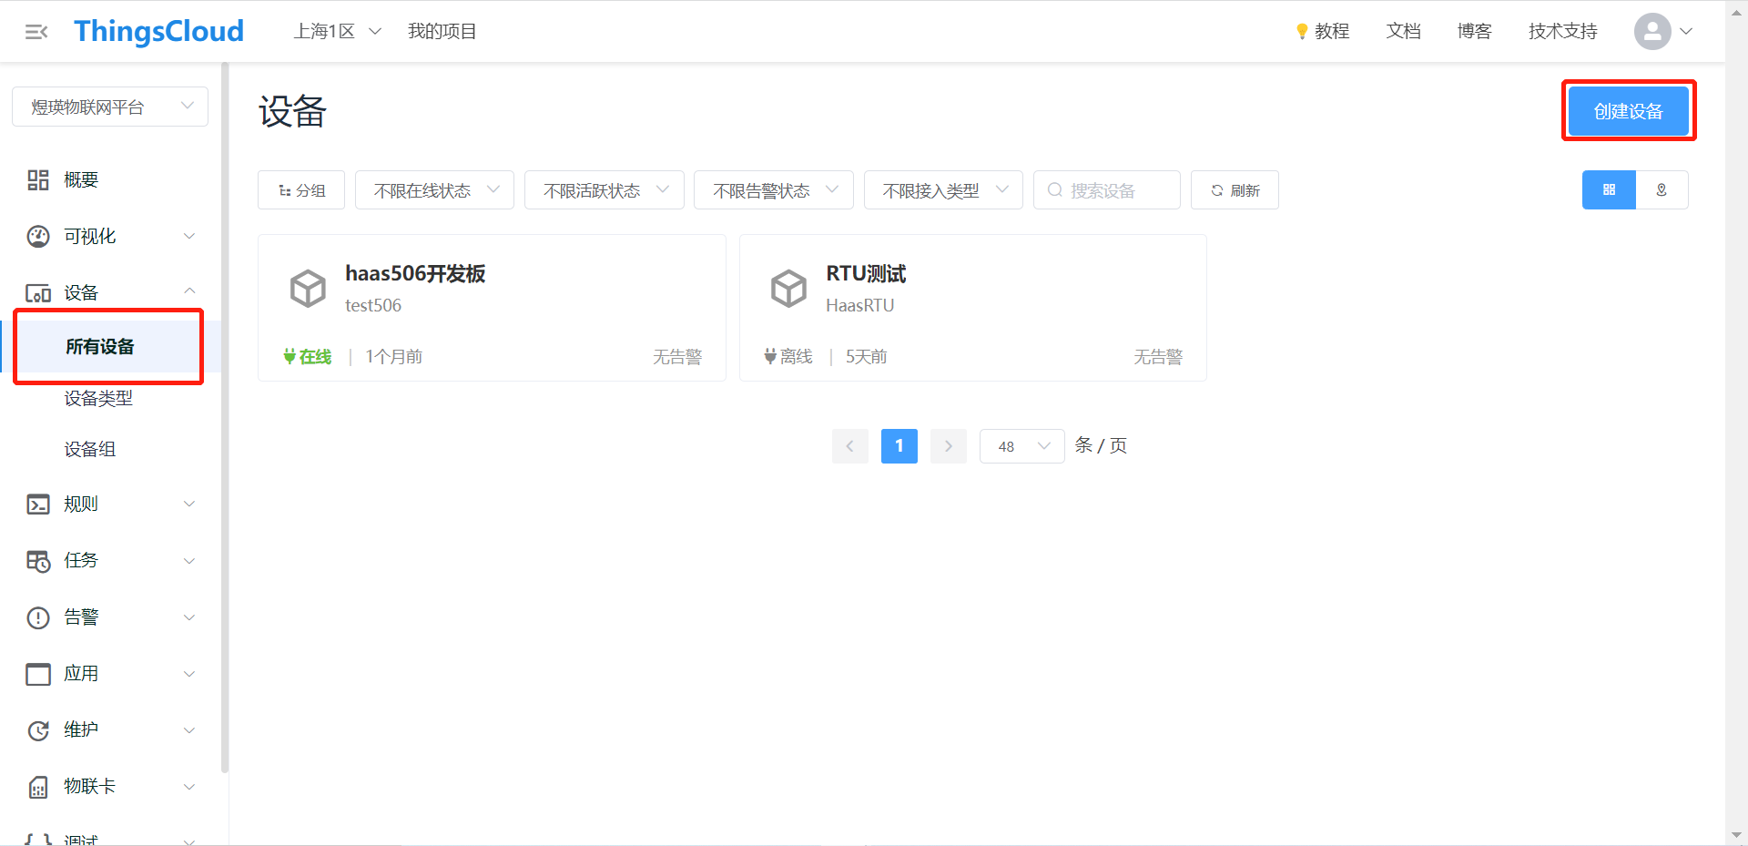
Task: Click the 物联卡 SIM card icon
Action: (x=38, y=787)
